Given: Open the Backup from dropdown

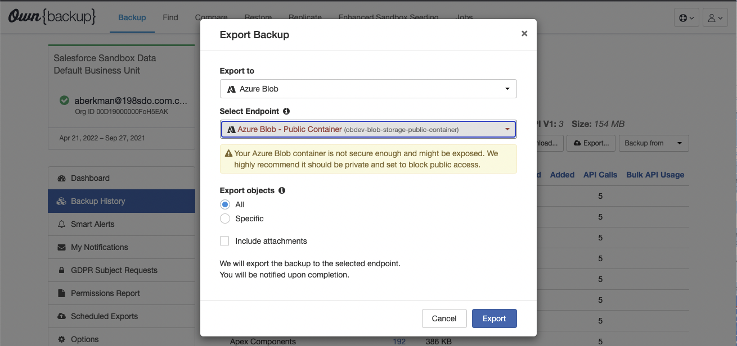Looking at the screenshot, I should coord(654,143).
